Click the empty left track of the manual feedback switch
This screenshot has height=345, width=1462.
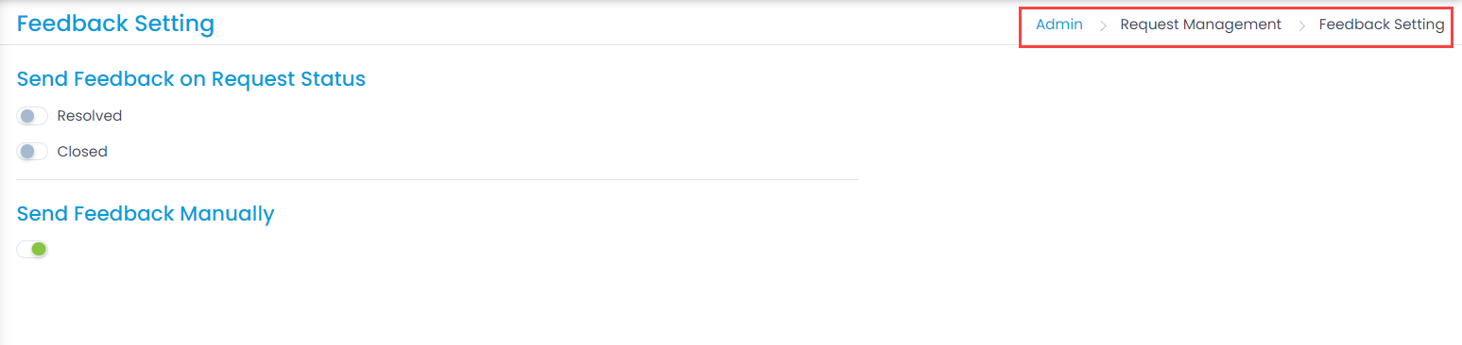[x=24, y=250]
